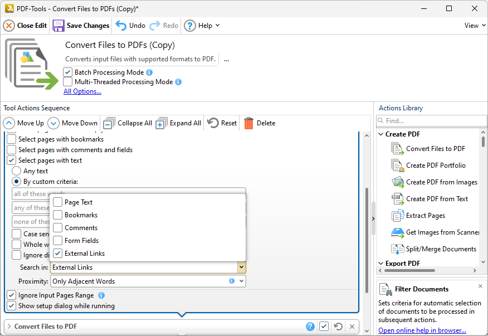
Task: Close the Filter Documents help panel
Action: tap(480, 286)
